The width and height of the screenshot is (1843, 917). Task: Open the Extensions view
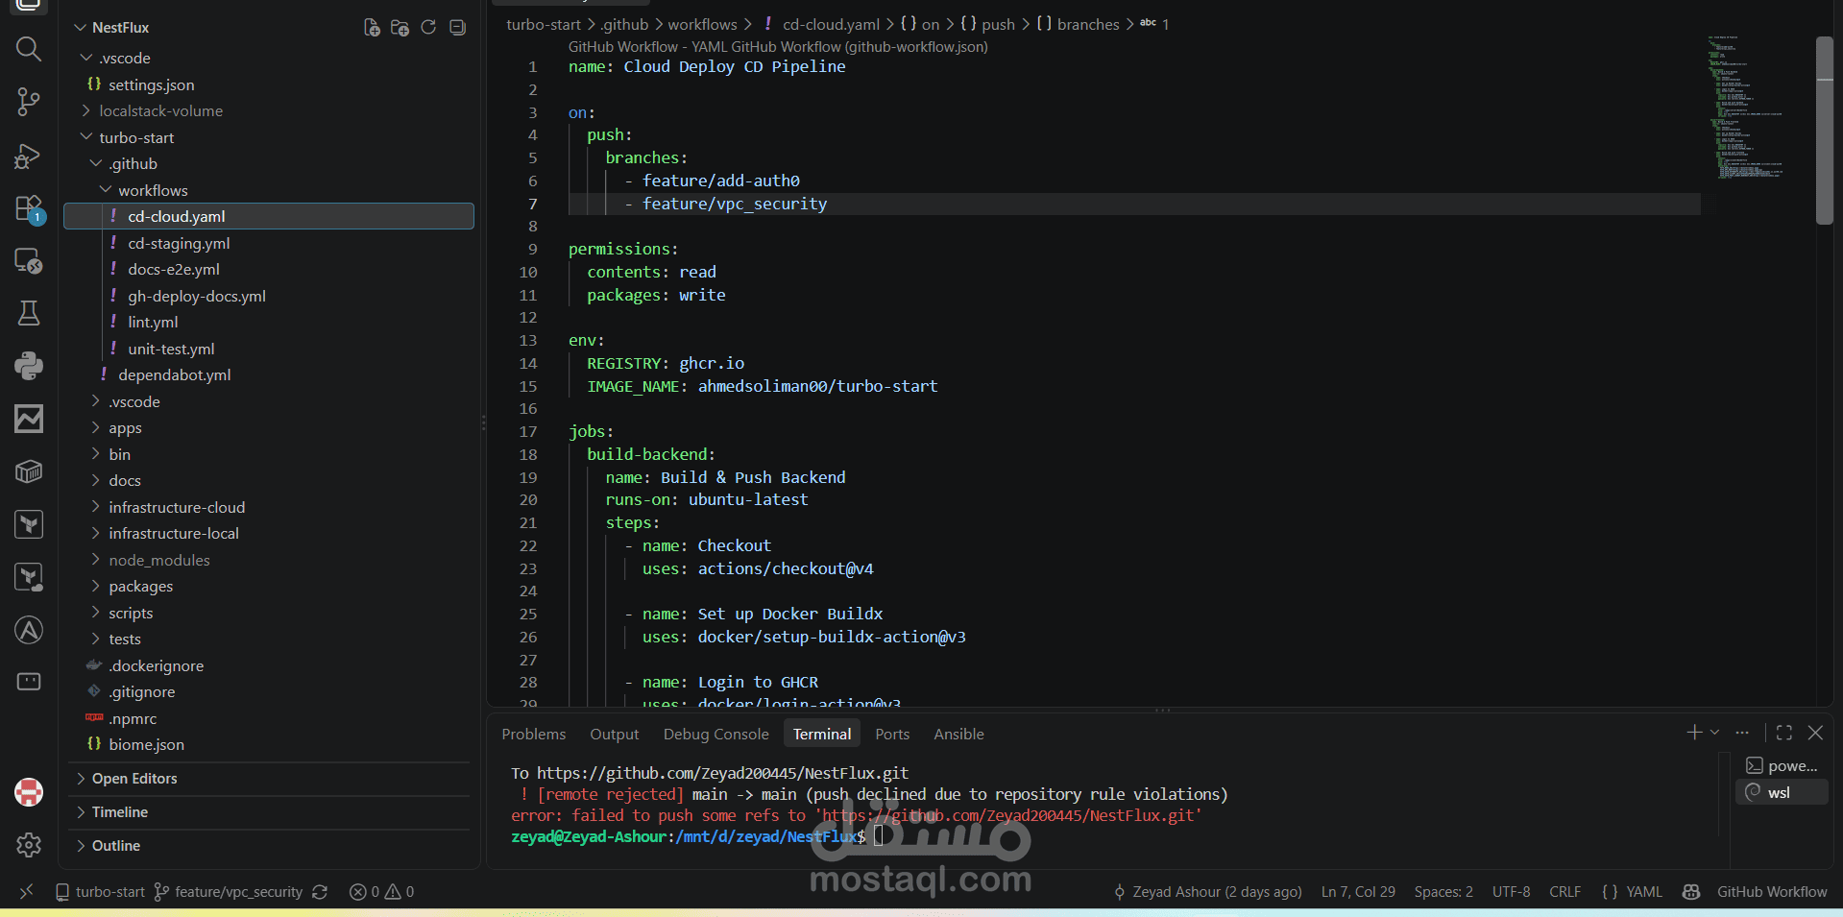[29, 208]
